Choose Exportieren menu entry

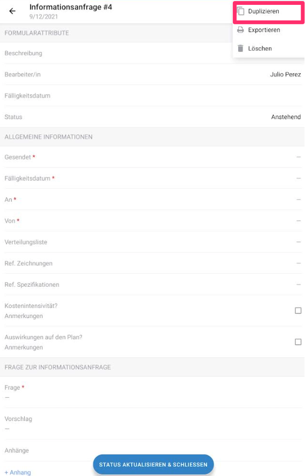tap(268, 30)
